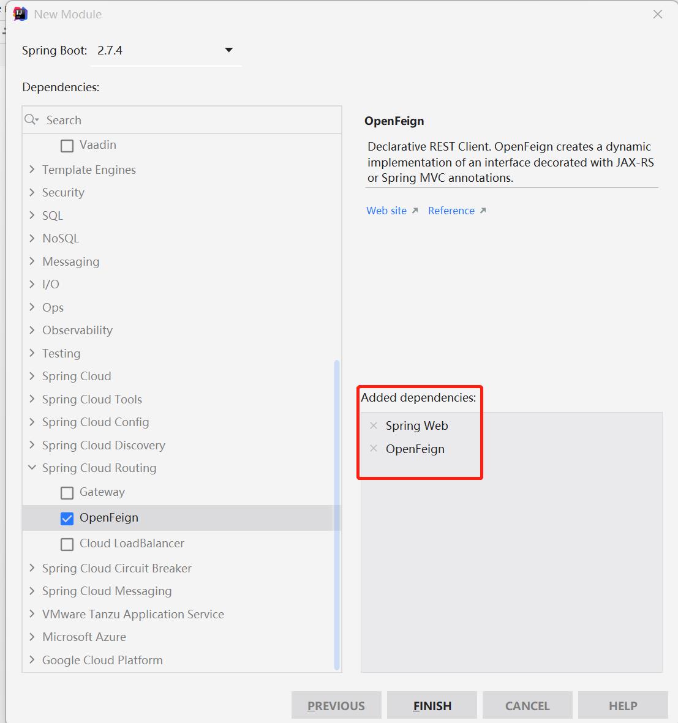
Task: Expand the SQL category
Action: [32, 215]
